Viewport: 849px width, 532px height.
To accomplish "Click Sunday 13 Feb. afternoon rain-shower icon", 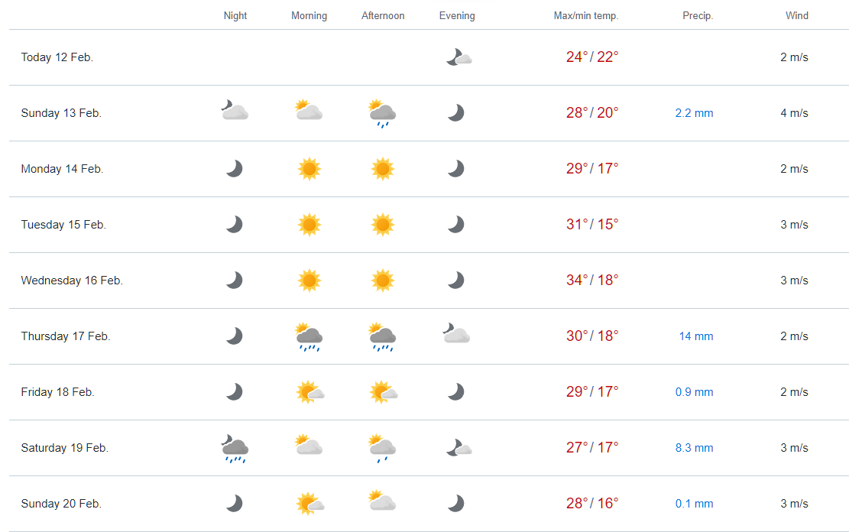I will click(x=382, y=113).
